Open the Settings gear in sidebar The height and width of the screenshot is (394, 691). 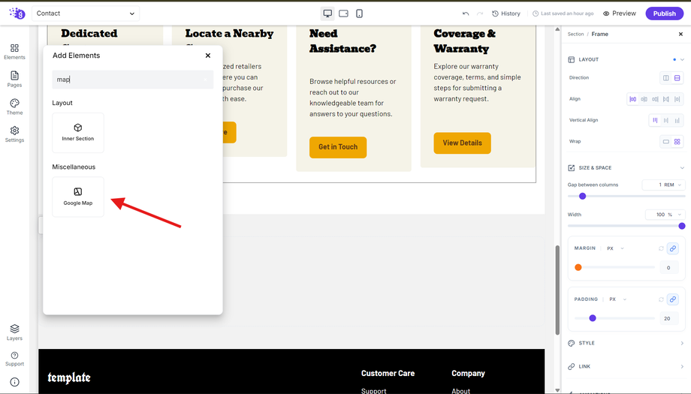coord(14,134)
